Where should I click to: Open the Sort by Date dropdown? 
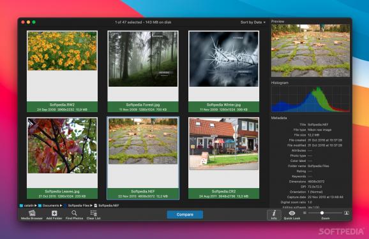click(253, 22)
